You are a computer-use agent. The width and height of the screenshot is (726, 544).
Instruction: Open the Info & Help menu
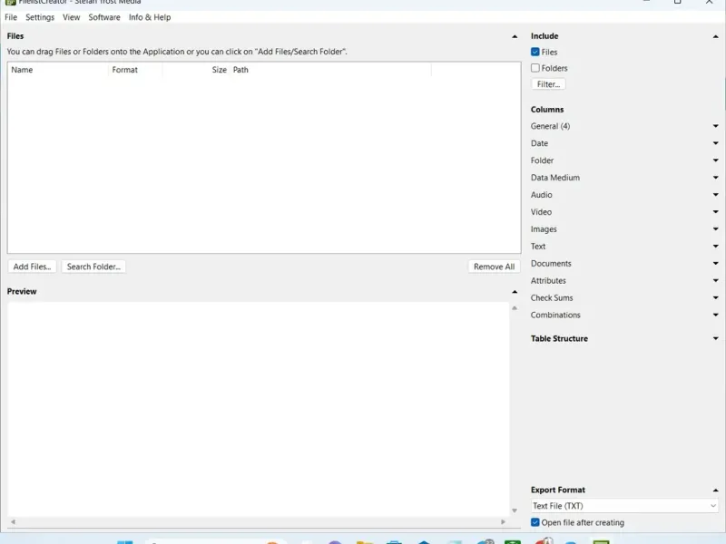[150, 17]
